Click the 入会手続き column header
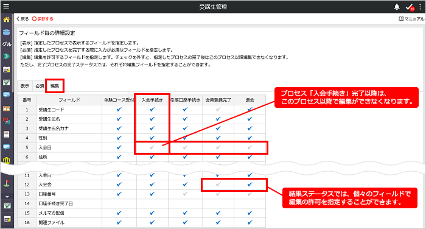 coord(152,100)
